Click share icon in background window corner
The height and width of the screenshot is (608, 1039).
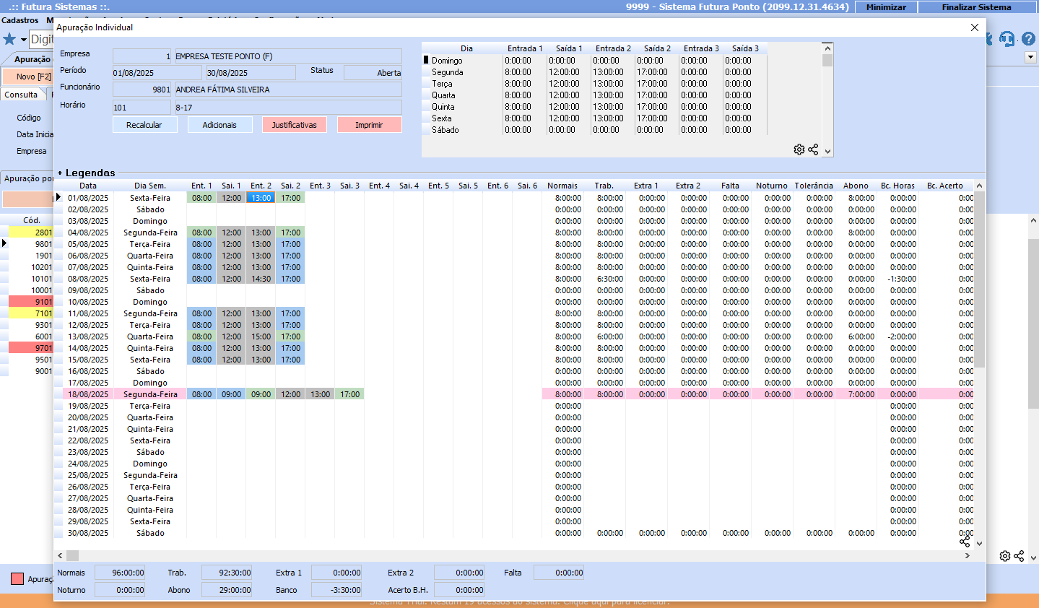click(x=1019, y=556)
